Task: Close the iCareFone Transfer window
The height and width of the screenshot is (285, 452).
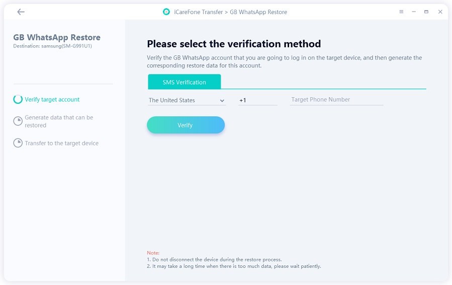Action: 440,12
